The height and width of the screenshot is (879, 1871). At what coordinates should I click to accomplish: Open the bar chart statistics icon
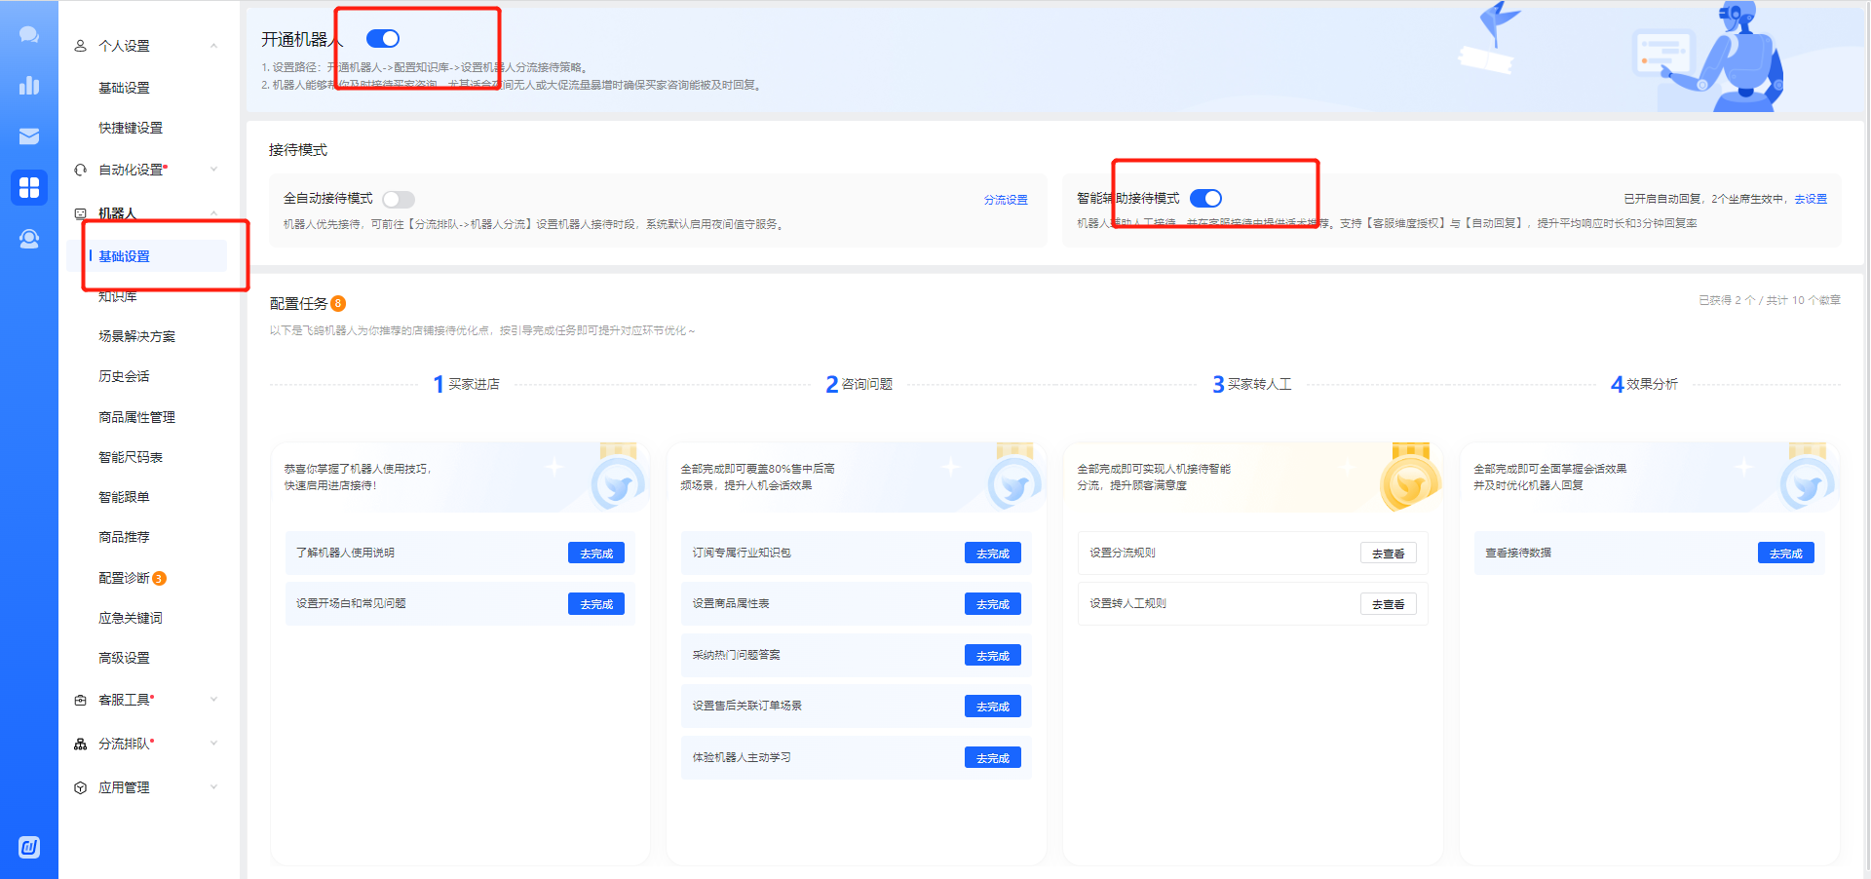tap(29, 86)
